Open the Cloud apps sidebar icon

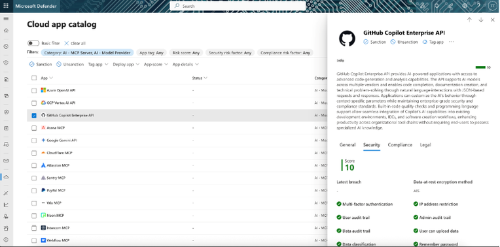[x=6, y=176]
